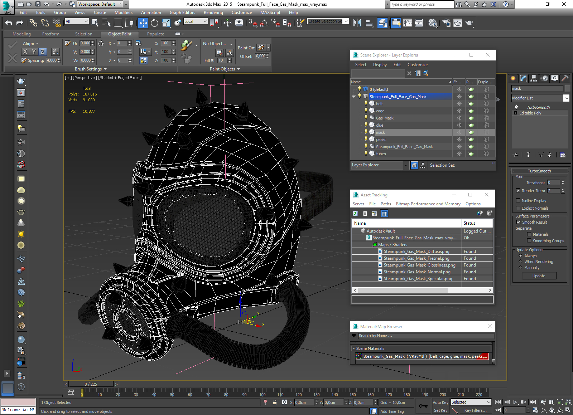Click the Add Time Tag label
Screen dimensions: 573x415
(x=392, y=411)
